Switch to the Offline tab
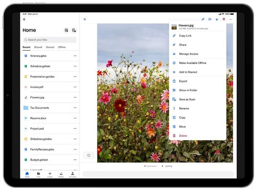The height and width of the screenshot is (191, 257). 62,47
